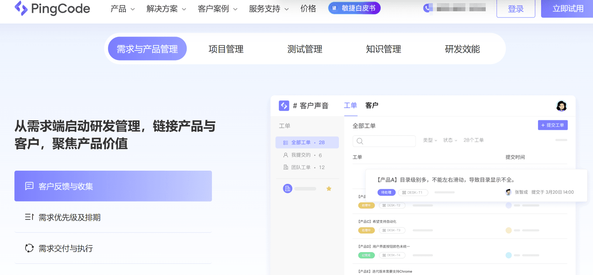Click the yellow star favorite icon

pyautogui.click(x=329, y=189)
